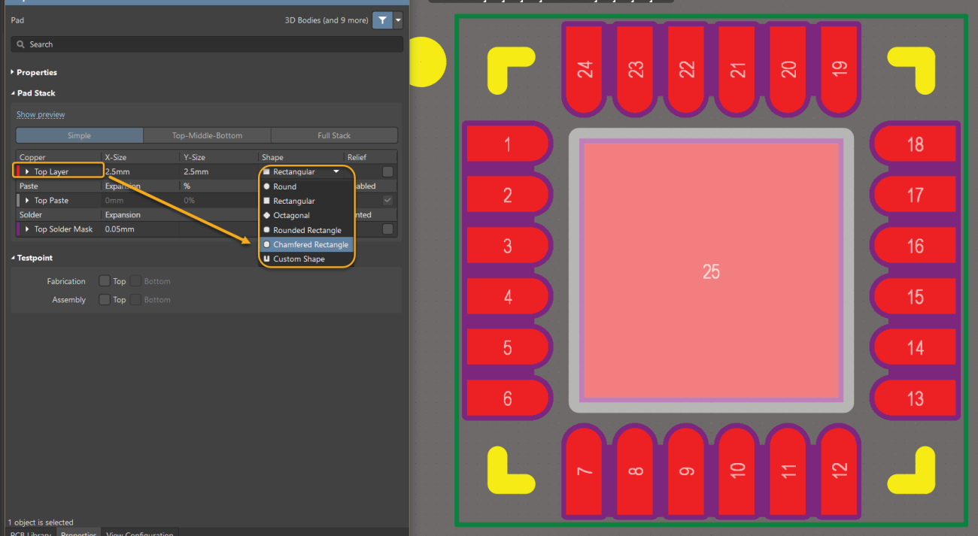Expand the Properties section
This screenshot has width=978, height=536.
[x=12, y=72]
